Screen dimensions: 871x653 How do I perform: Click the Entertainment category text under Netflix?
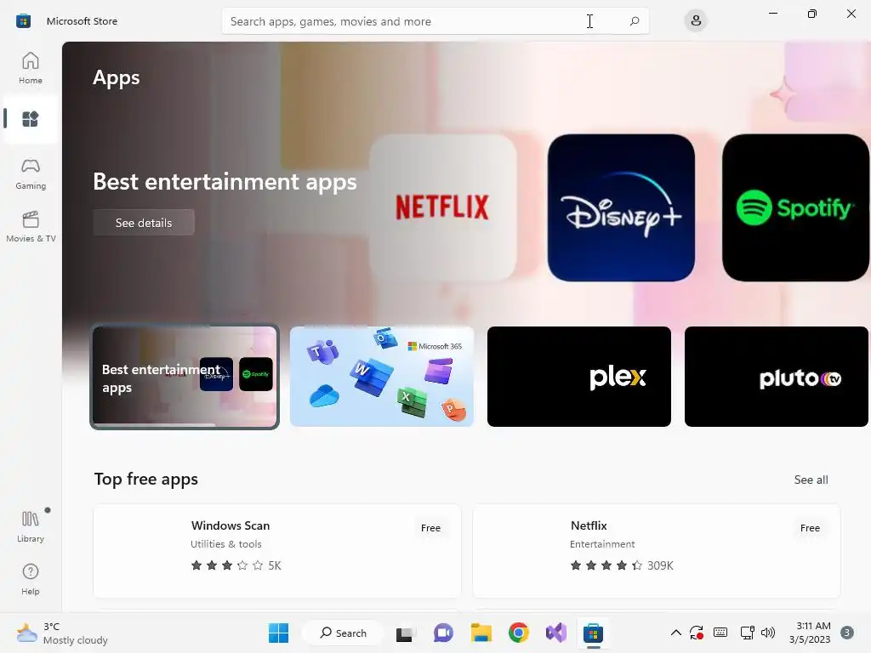[x=602, y=544]
